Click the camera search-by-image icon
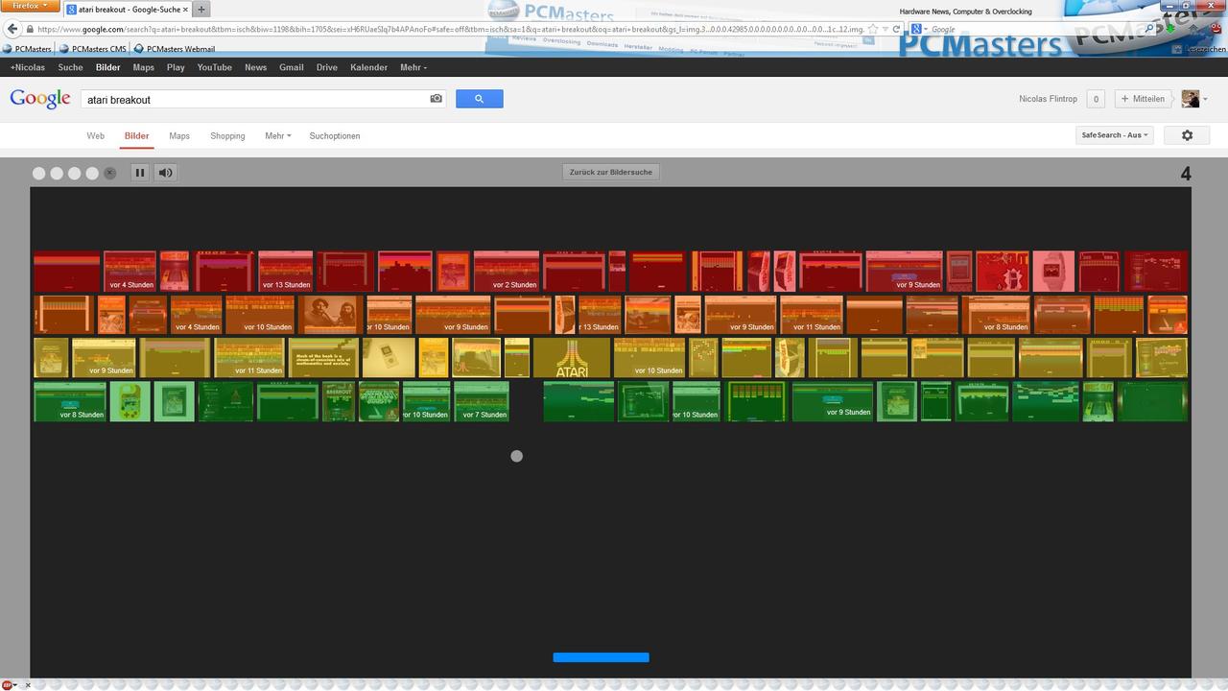The height and width of the screenshot is (691, 1228). coord(437,99)
